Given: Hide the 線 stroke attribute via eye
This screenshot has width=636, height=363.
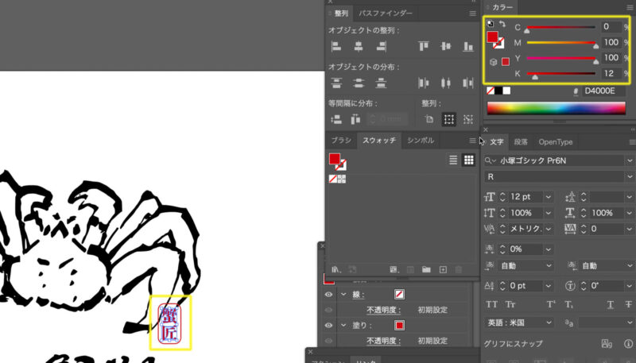Looking at the screenshot, I should (x=328, y=295).
